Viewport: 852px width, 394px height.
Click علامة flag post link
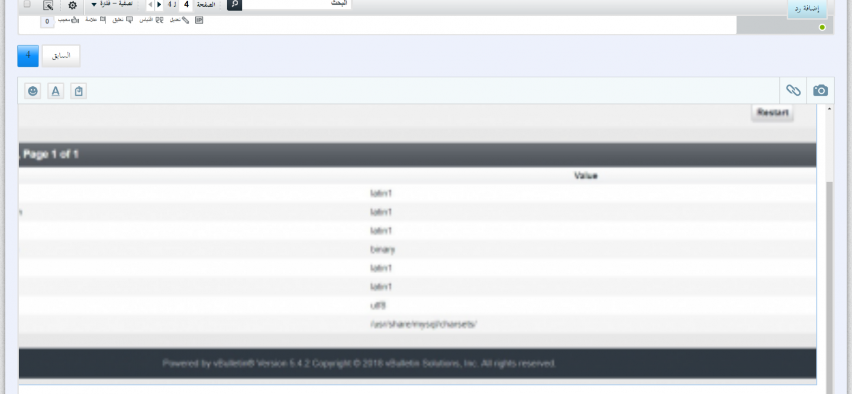(95, 20)
